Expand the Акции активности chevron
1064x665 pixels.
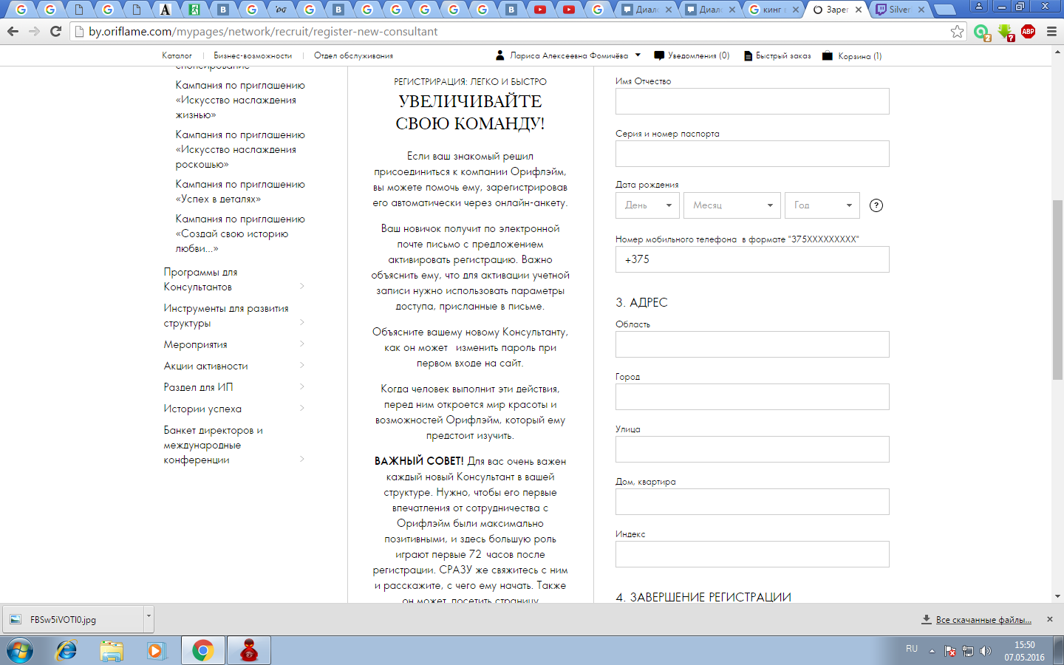pyautogui.click(x=302, y=365)
